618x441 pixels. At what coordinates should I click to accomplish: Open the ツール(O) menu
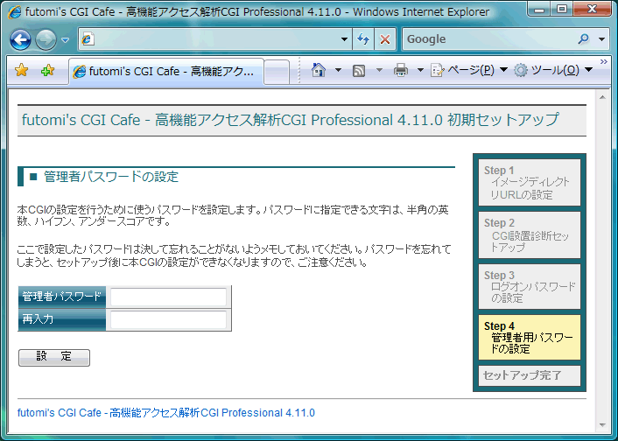(553, 70)
